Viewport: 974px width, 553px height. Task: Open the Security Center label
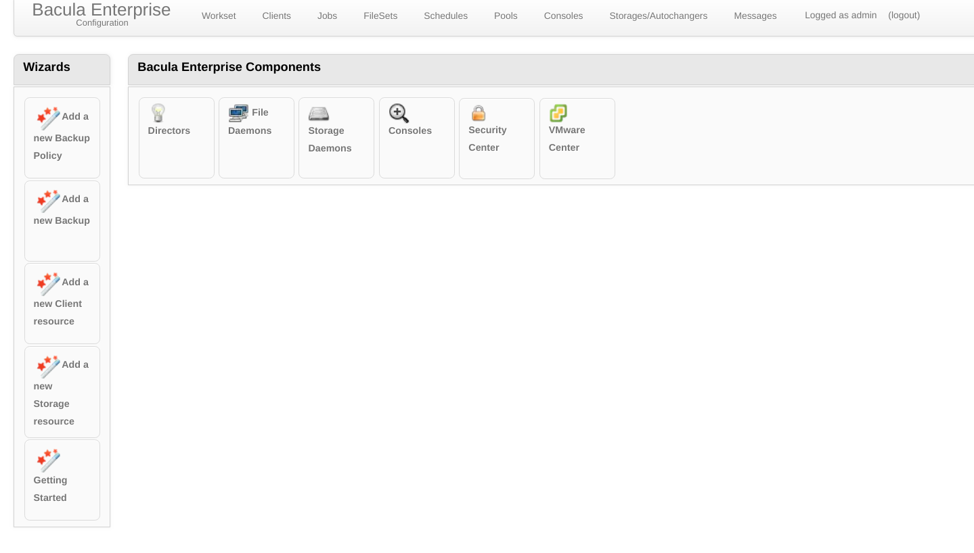pyautogui.click(x=487, y=139)
